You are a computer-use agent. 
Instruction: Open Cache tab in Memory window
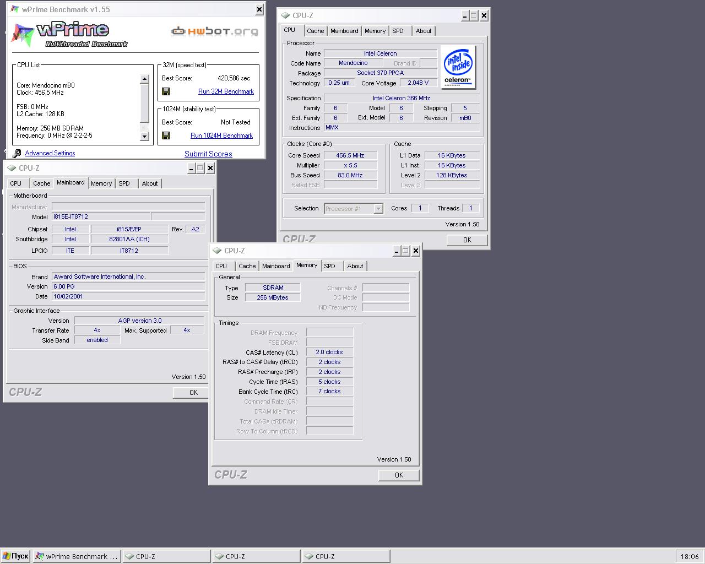(x=247, y=266)
